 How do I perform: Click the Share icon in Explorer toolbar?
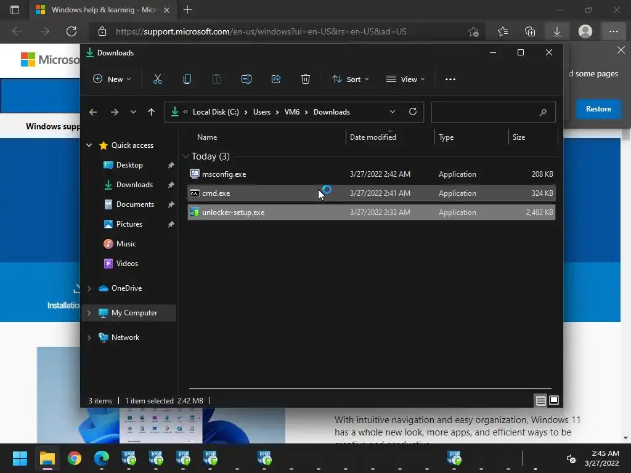276,79
